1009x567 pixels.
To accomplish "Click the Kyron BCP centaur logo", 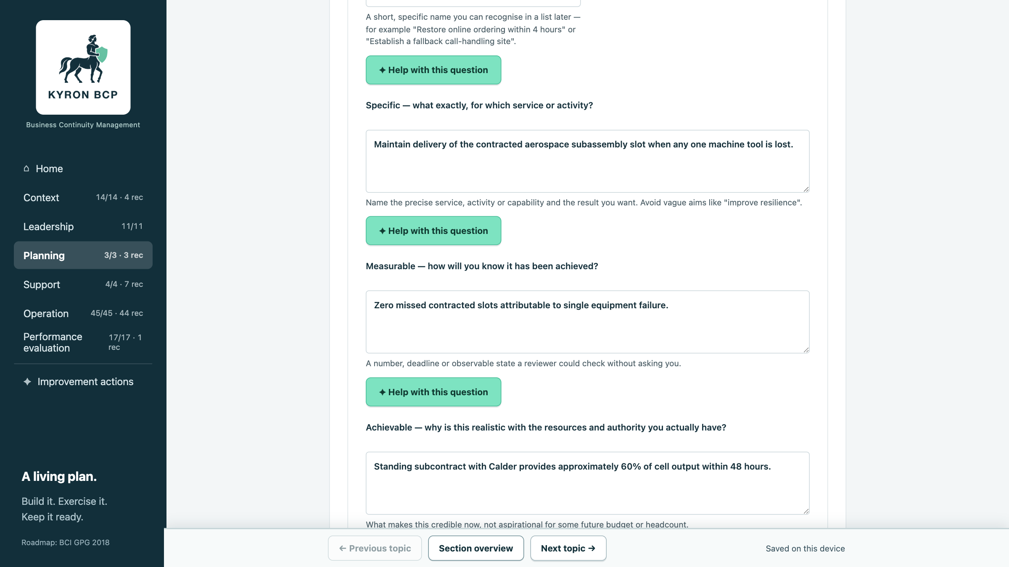I will [x=83, y=67].
